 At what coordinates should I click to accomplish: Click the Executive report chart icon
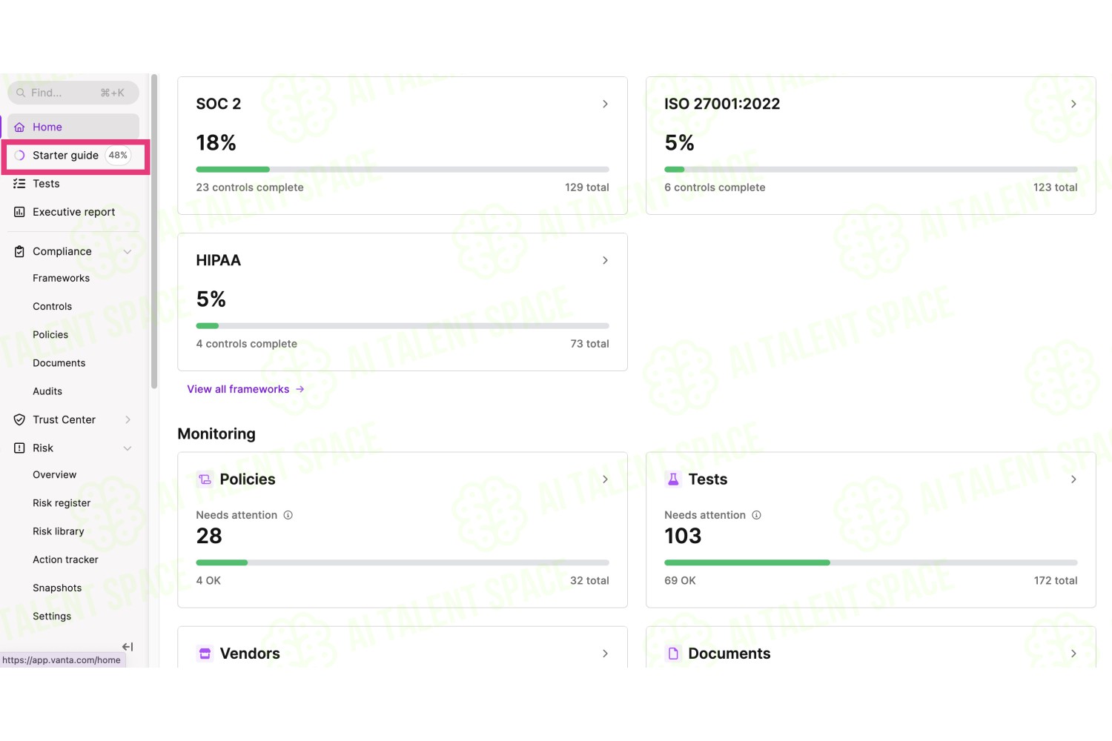click(x=19, y=212)
